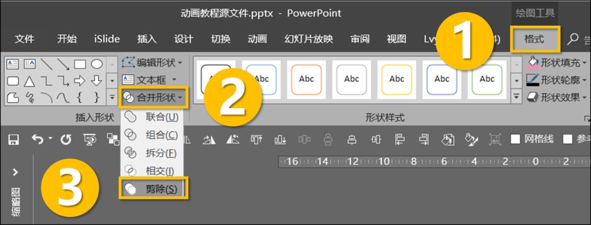Open the 文件 tab
This screenshot has width=591, height=225.
(25, 39)
